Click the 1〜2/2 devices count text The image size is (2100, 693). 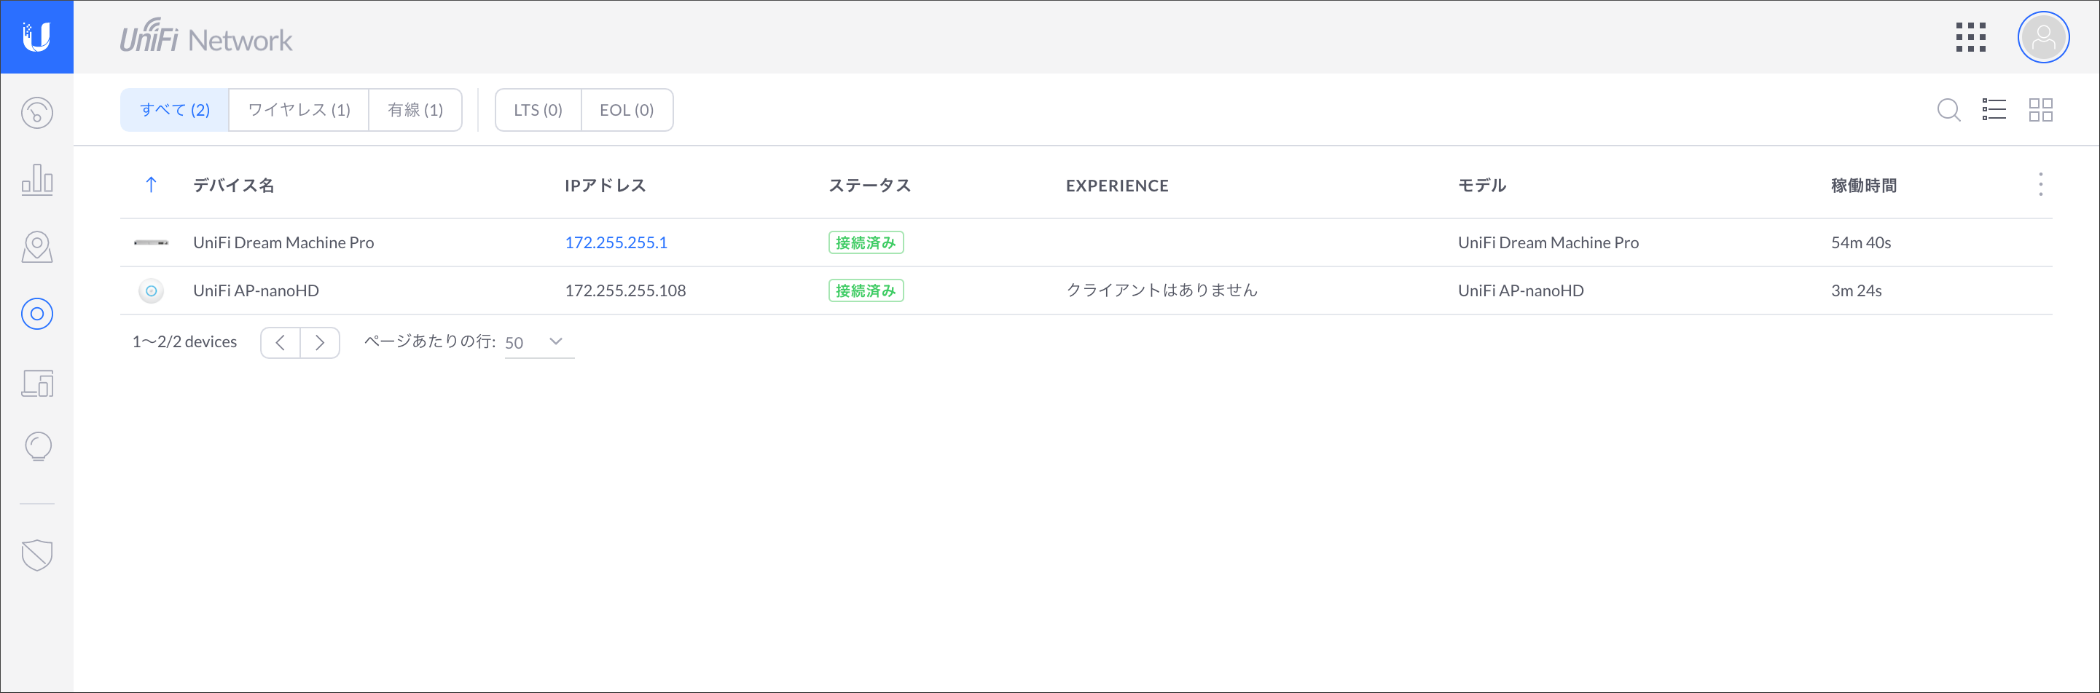[184, 342]
